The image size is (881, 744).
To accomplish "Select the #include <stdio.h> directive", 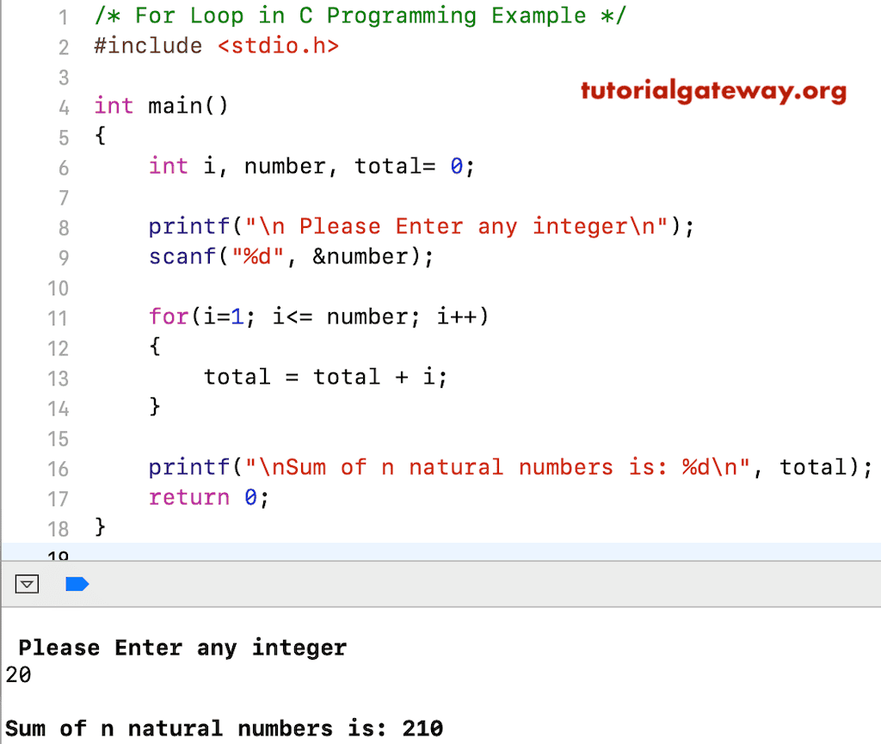I will (213, 46).
